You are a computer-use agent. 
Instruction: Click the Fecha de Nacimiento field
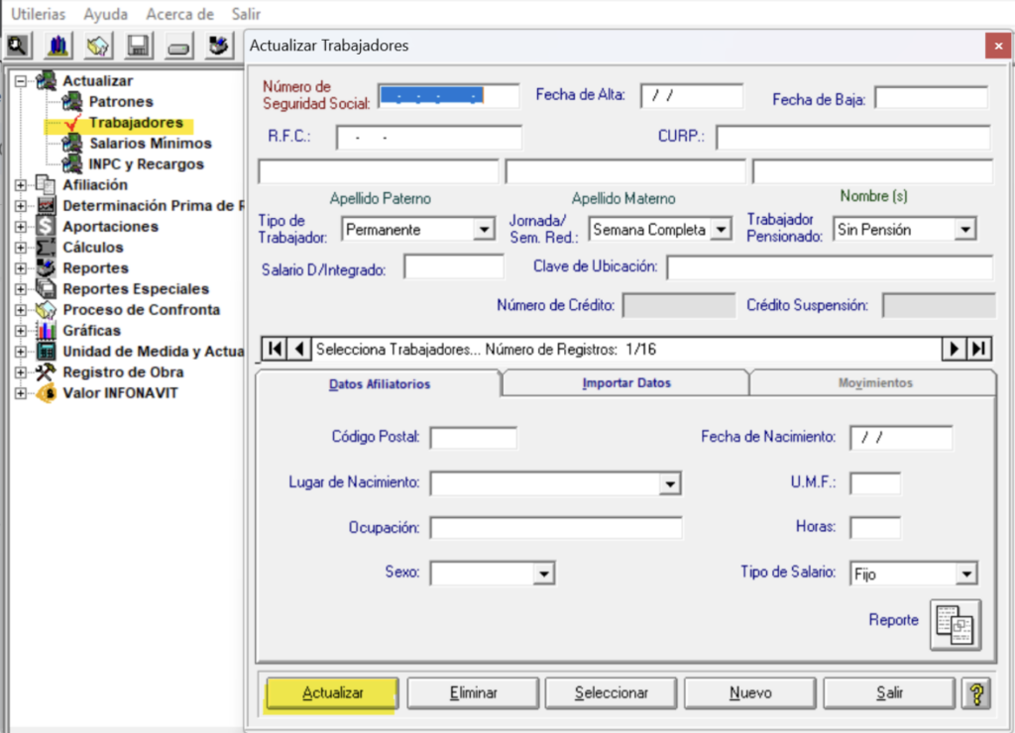[901, 438]
